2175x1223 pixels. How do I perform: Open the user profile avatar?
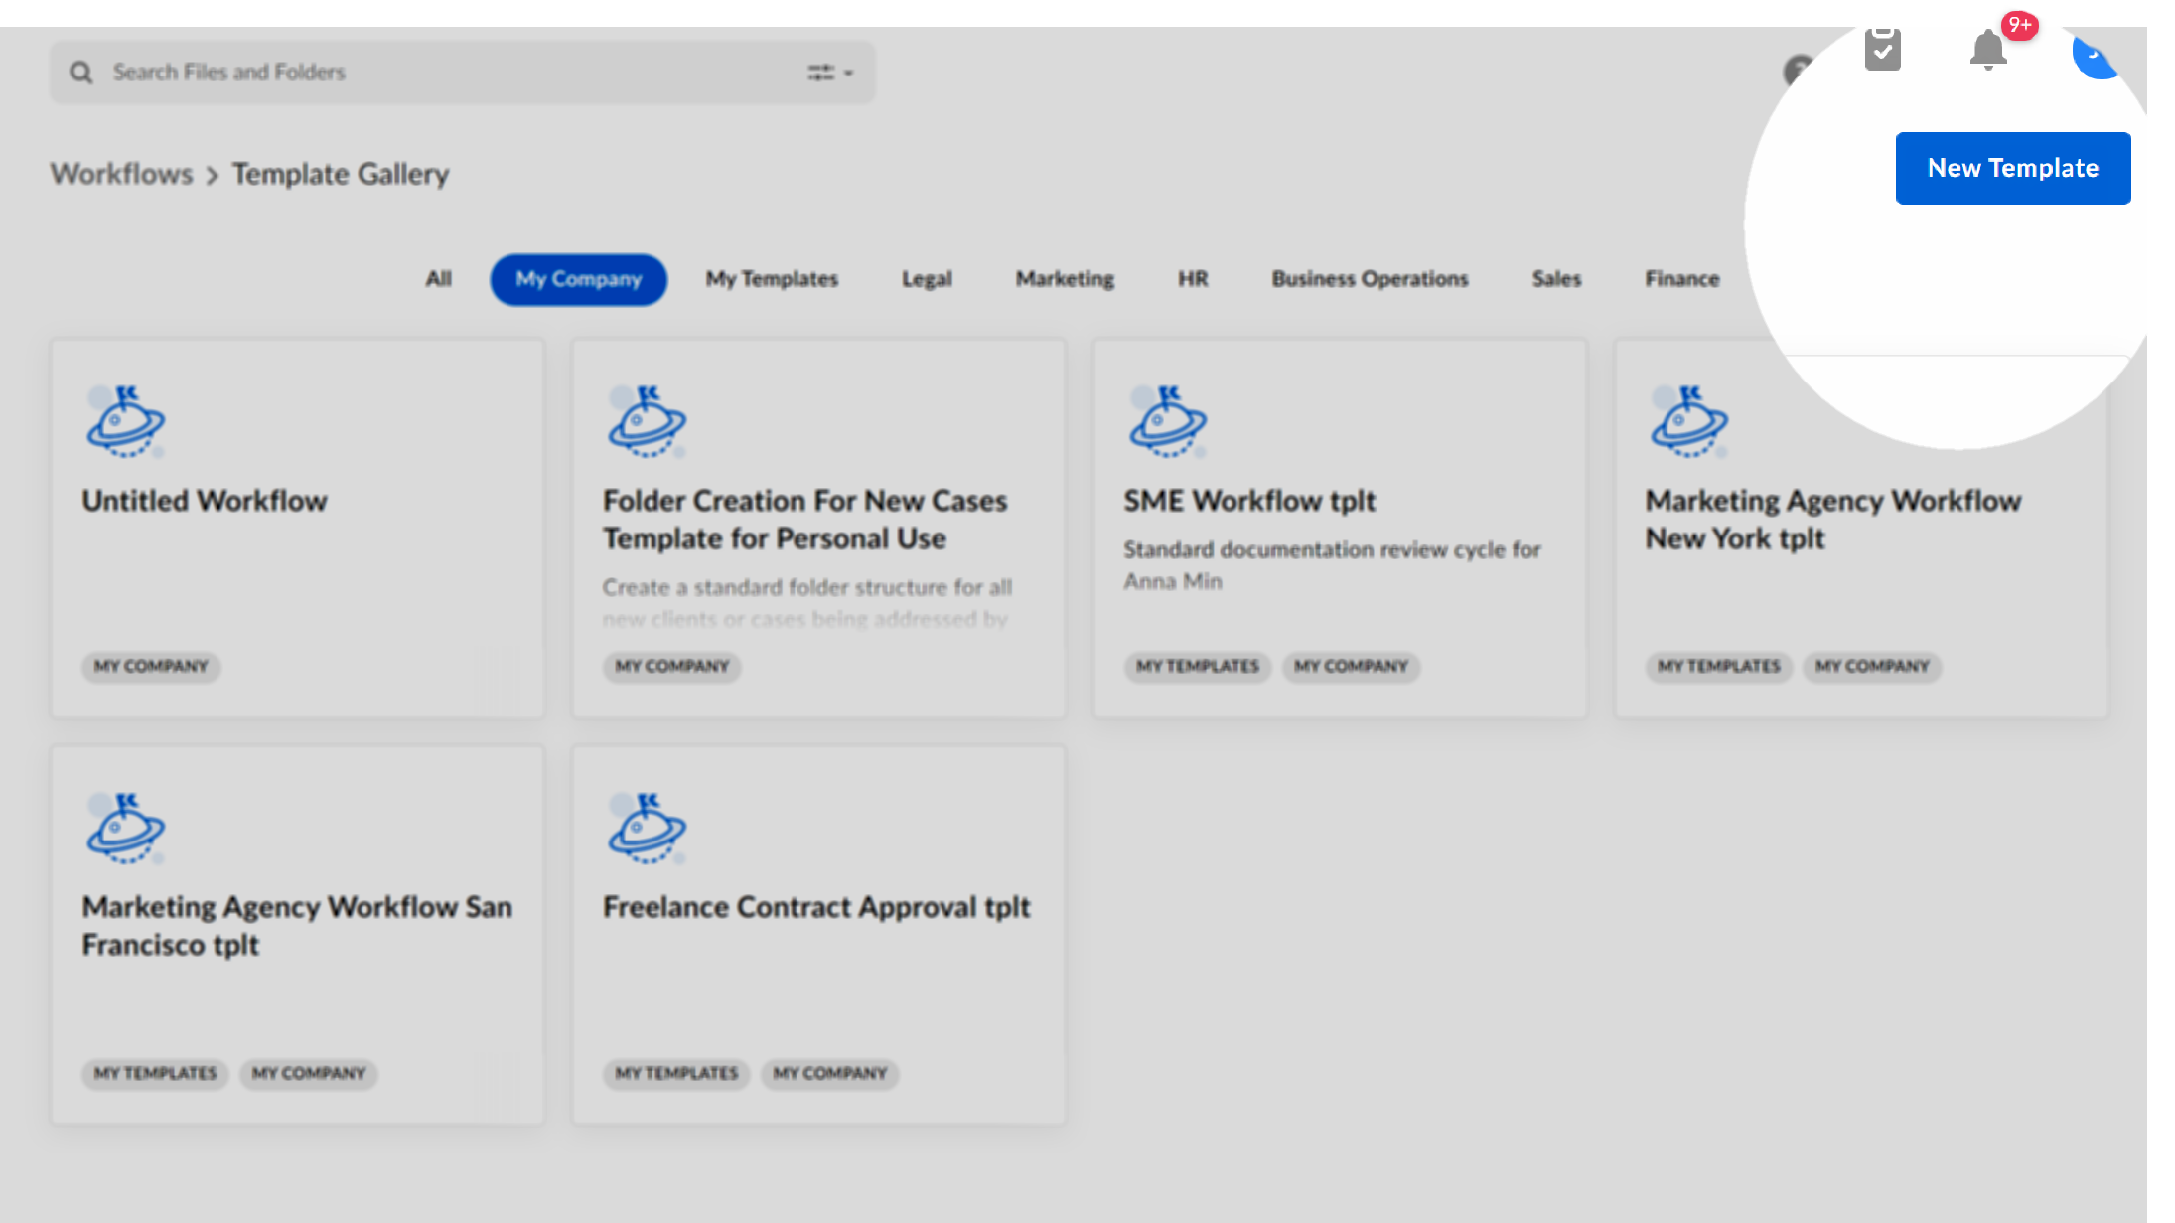[2097, 55]
